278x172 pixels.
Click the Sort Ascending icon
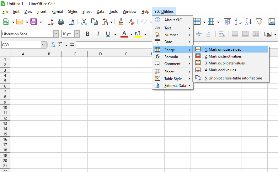[238, 22]
